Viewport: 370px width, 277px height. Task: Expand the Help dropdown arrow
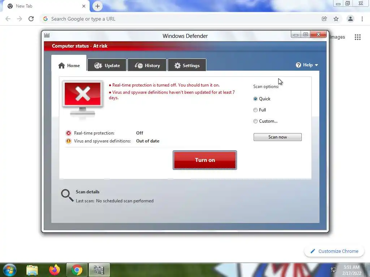317,65
